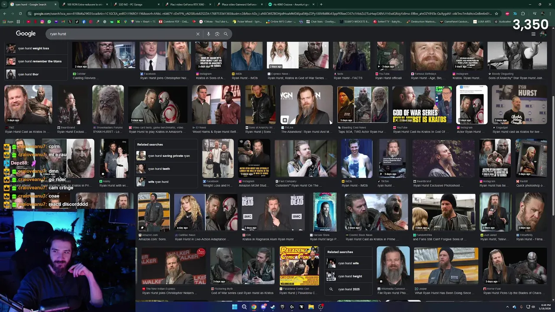Open the 'BetterTTV' bookmark
The height and width of the screenshot is (312, 555).
[387, 21]
